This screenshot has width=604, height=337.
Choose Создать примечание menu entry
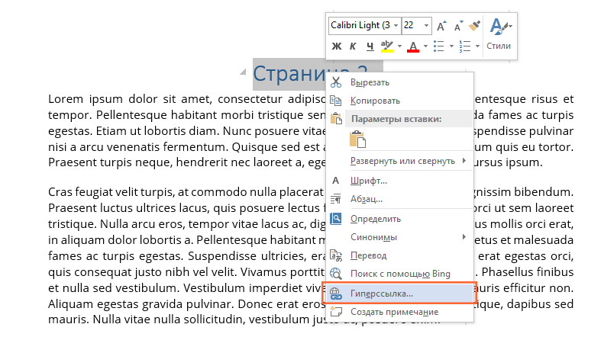399,312
